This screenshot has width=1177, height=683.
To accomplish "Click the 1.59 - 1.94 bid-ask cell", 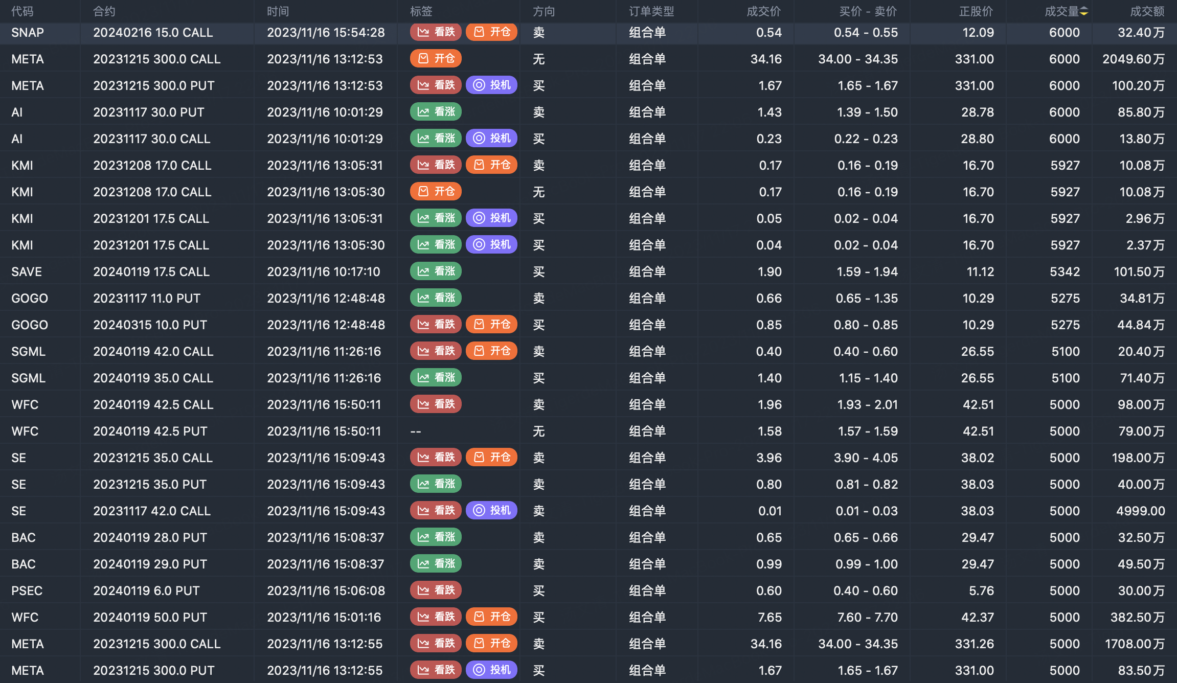I will coord(867,271).
